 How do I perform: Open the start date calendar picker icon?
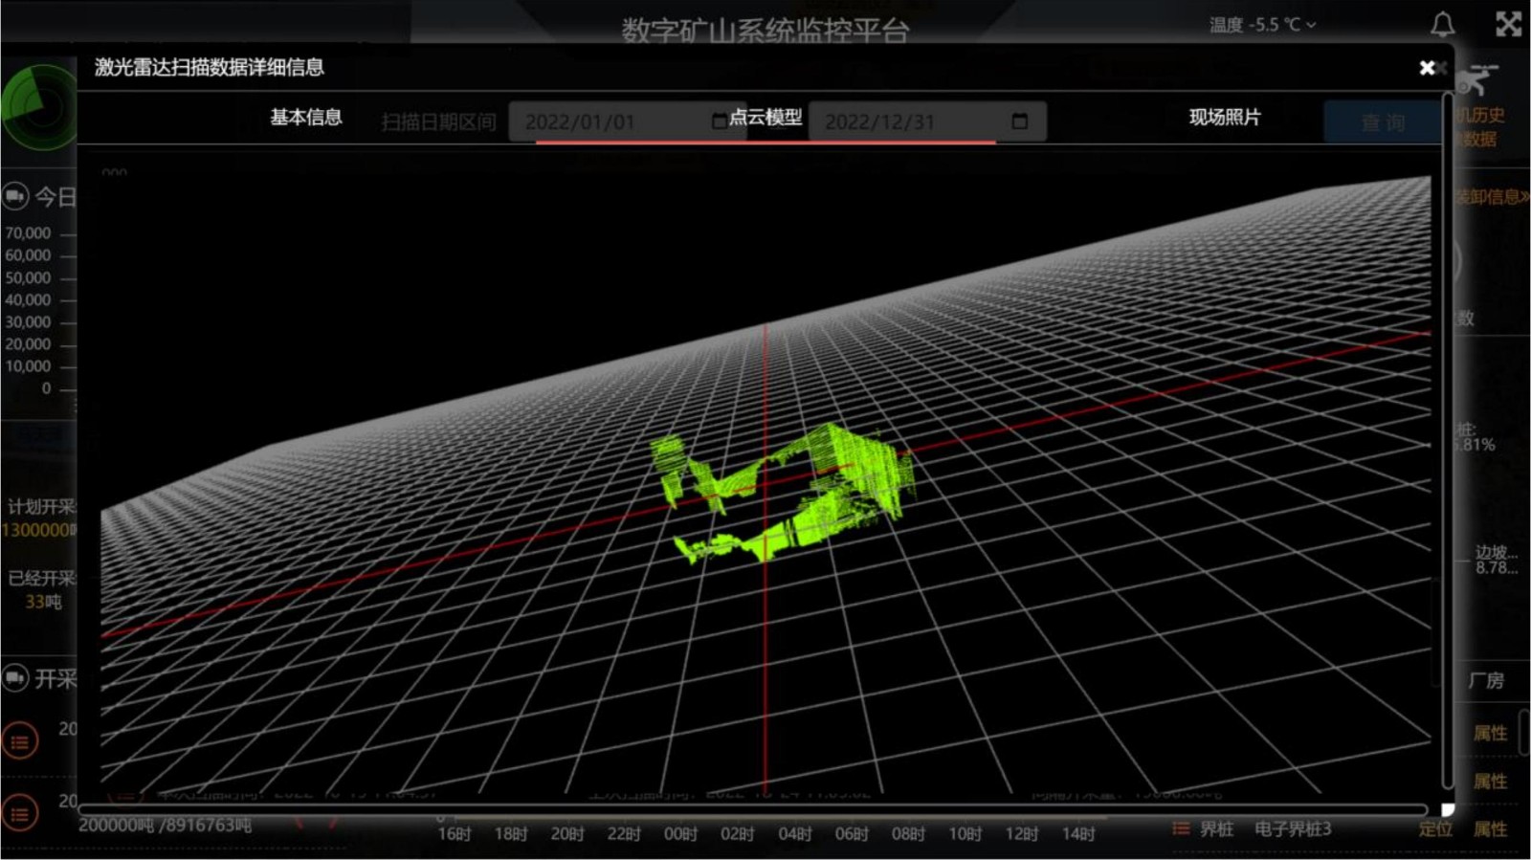(x=720, y=121)
